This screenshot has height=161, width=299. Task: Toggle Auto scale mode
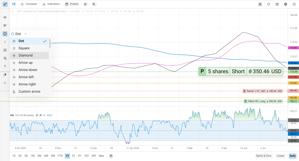292,156
